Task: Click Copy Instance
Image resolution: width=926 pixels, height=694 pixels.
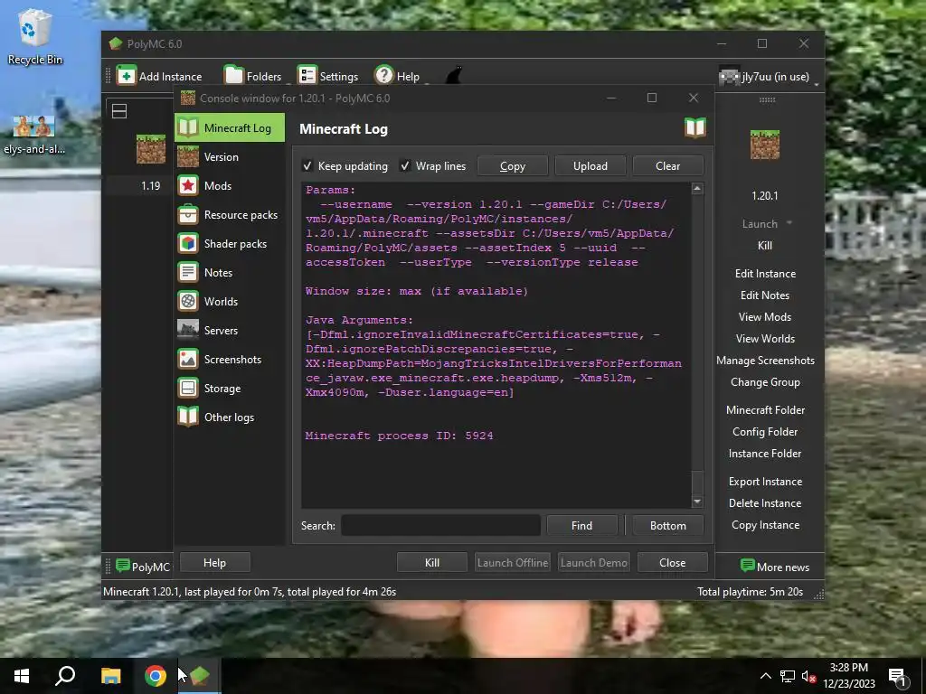Action: [765, 525]
